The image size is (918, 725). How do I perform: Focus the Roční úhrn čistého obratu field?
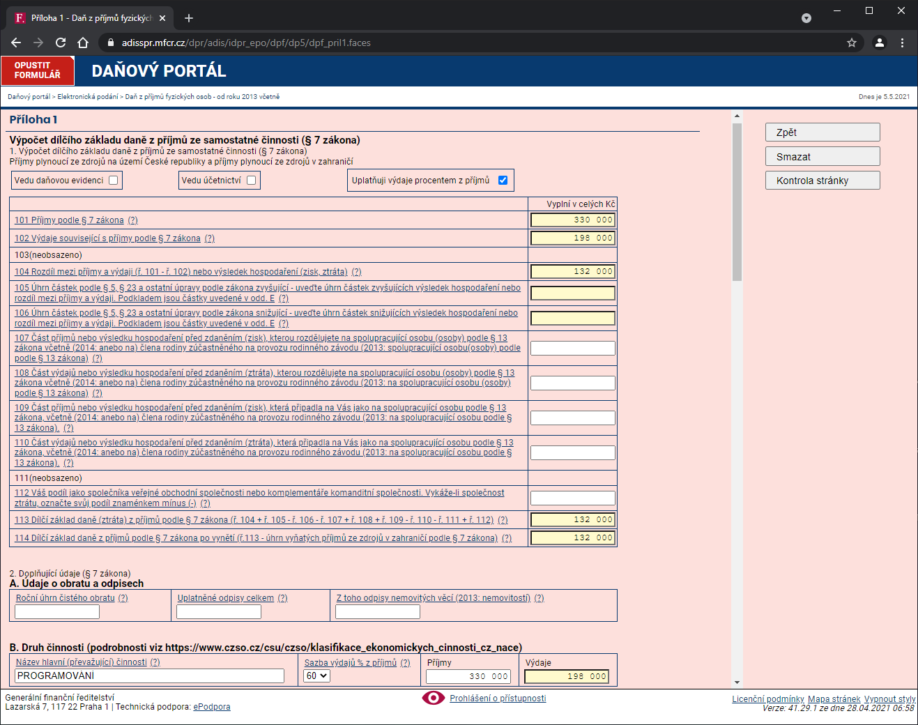57,612
